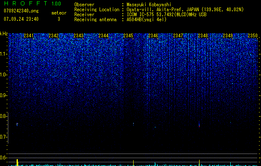This screenshot has width=261, height=166.
Task: Click the 2346 time marker
Action: pos(153,36)
